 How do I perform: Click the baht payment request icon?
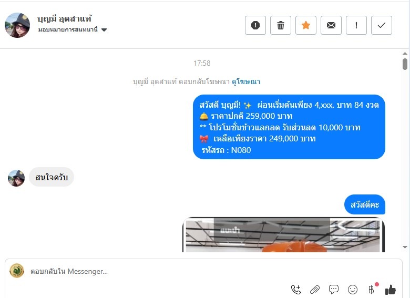[x=371, y=290]
